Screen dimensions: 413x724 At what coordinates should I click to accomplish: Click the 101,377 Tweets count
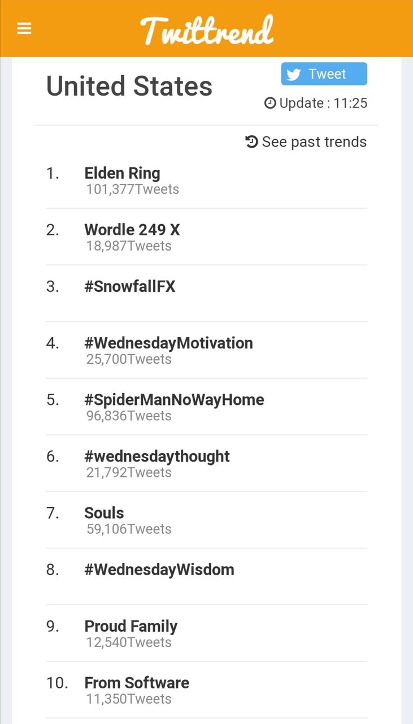click(132, 189)
